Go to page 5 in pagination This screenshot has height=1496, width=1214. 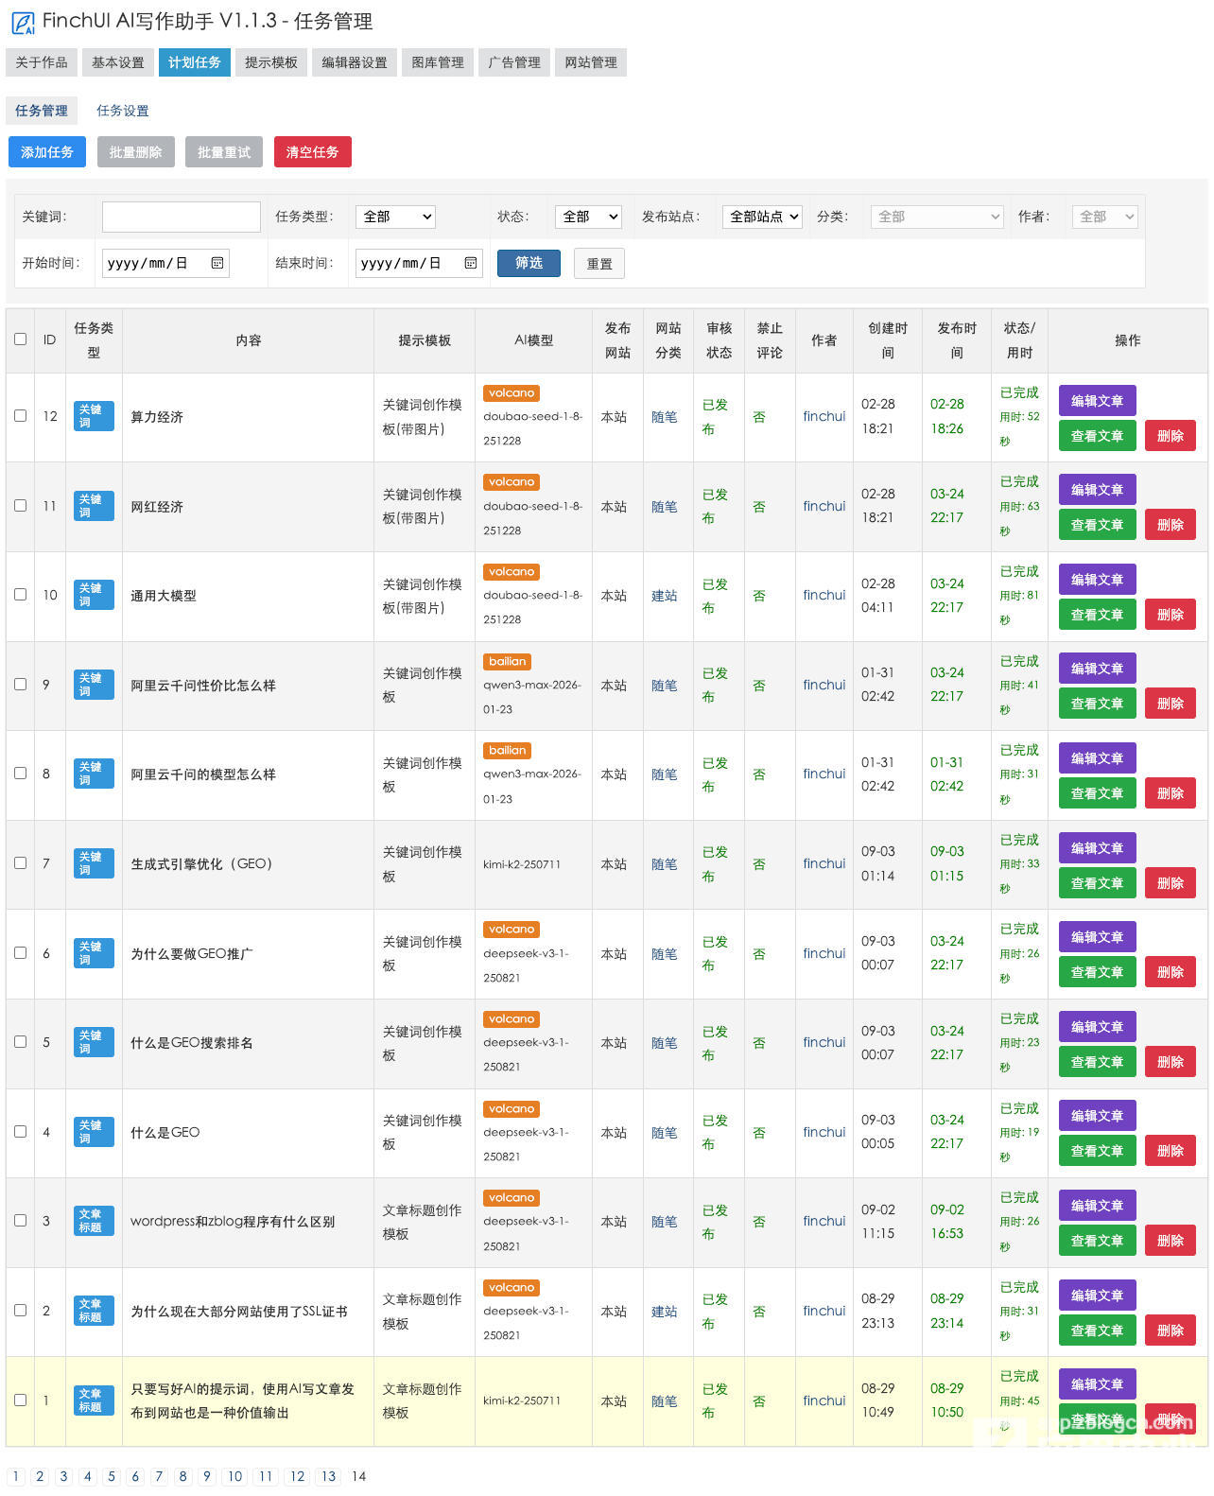112,1476
